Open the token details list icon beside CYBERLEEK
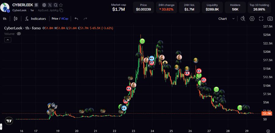The height and width of the screenshot is (133, 275). pos(36,5)
